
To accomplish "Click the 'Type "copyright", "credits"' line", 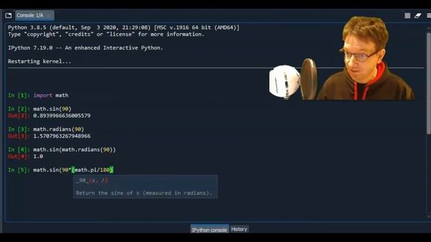I will 106,34.
